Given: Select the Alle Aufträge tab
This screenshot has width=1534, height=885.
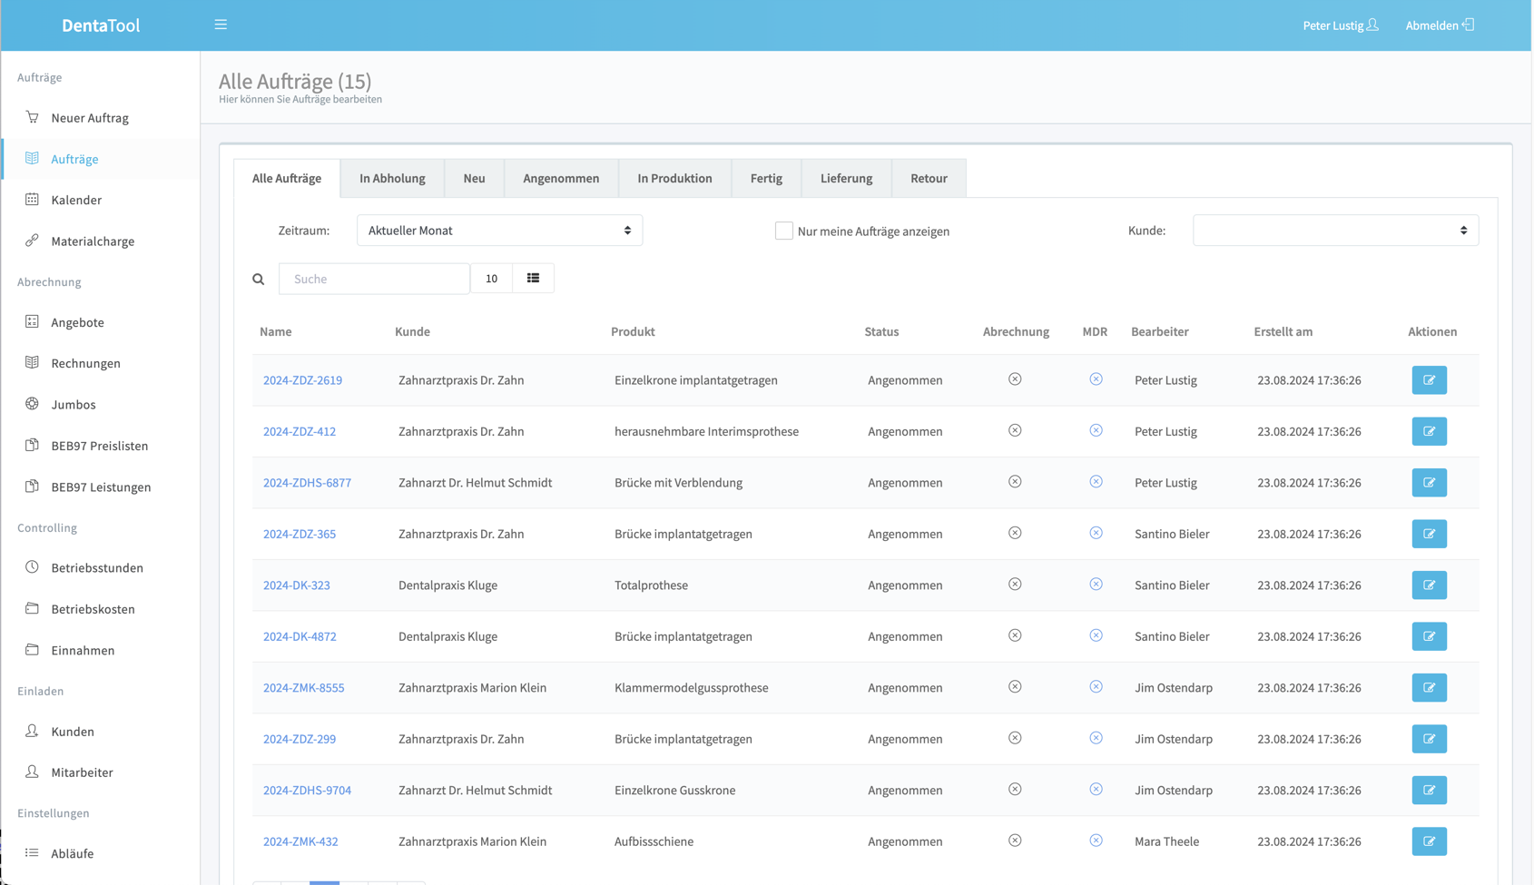Looking at the screenshot, I should 287,178.
